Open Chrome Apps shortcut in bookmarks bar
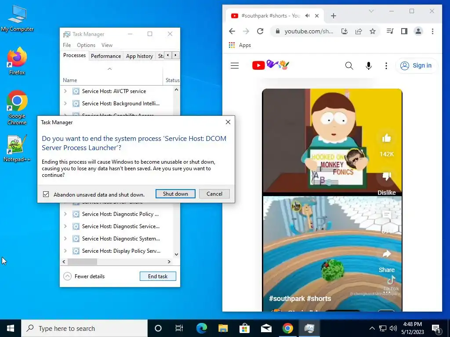The height and width of the screenshot is (337, 450). click(240, 45)
